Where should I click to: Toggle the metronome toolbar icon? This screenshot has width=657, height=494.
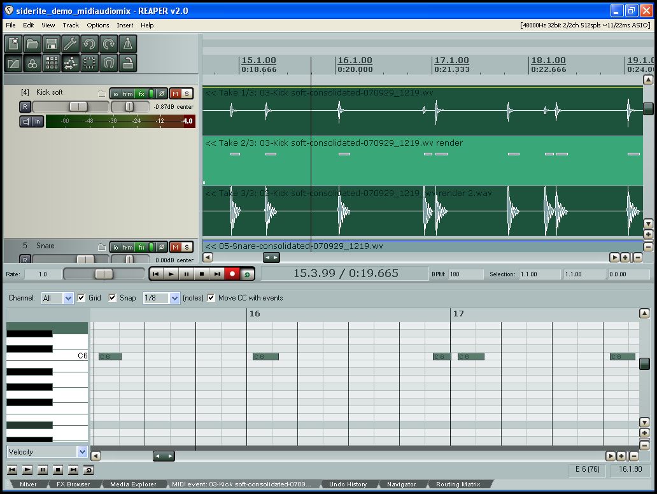tap(128, 43)
